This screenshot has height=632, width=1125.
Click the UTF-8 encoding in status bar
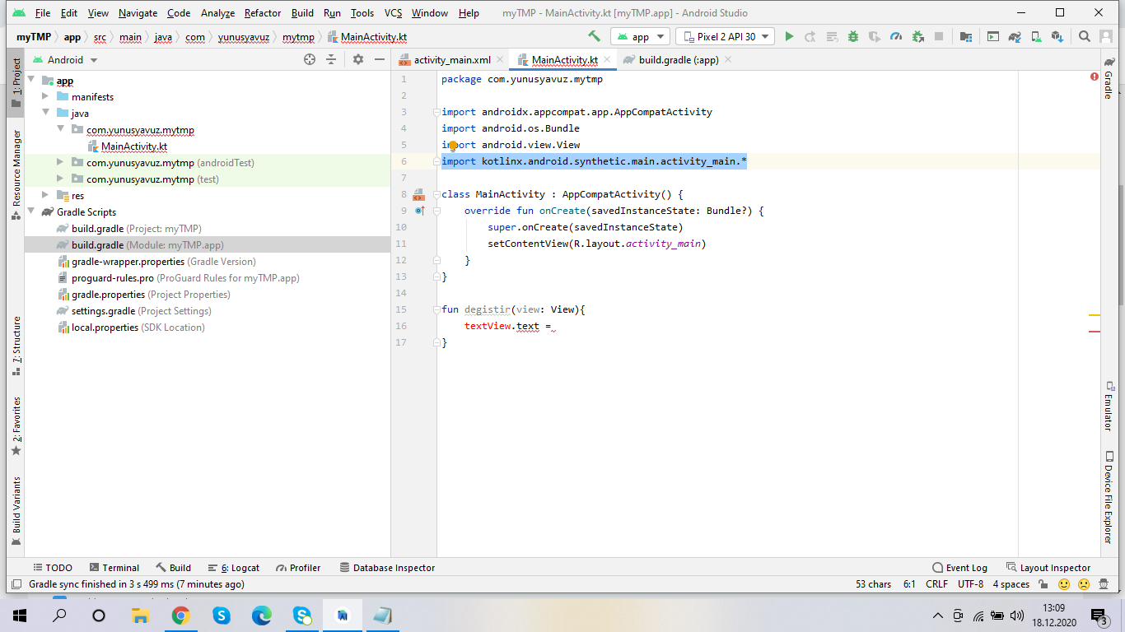(971, 584)
